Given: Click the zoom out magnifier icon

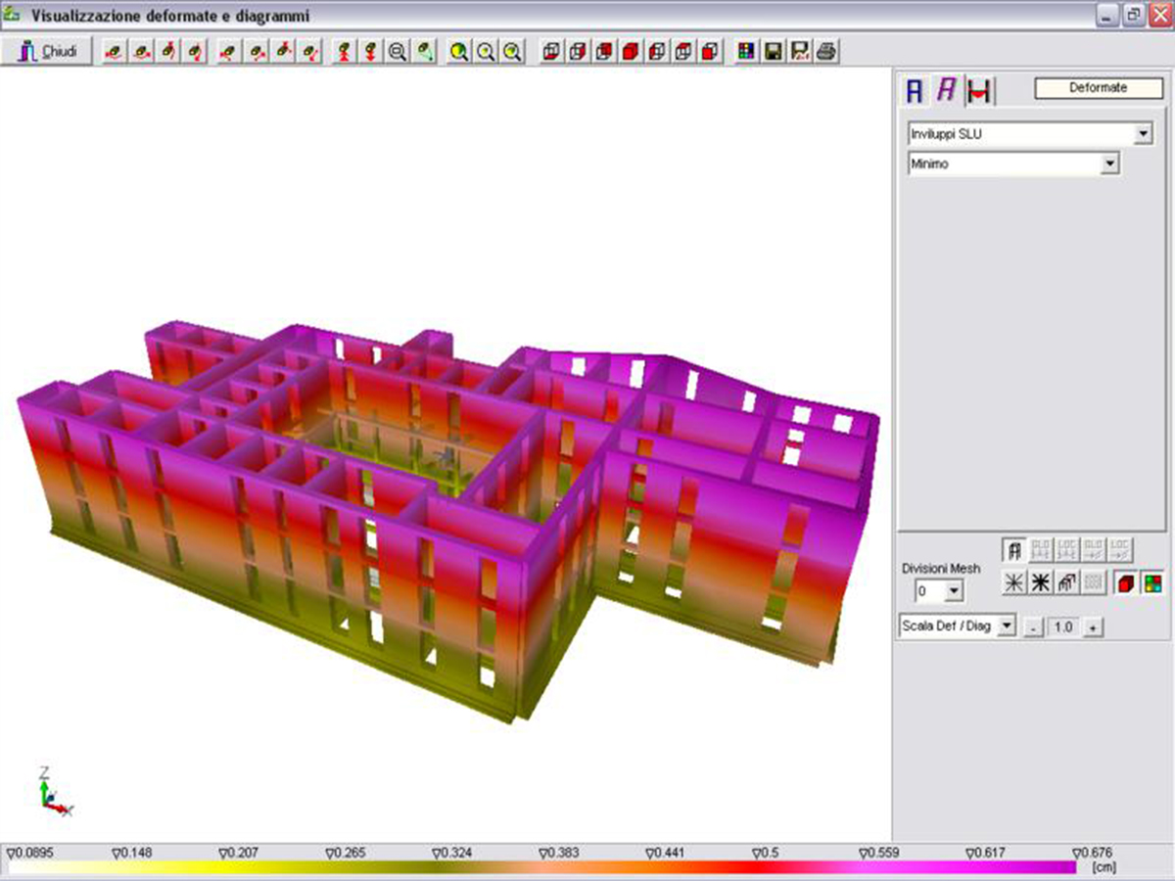Looking at the screenshot, I should (398, 52).
